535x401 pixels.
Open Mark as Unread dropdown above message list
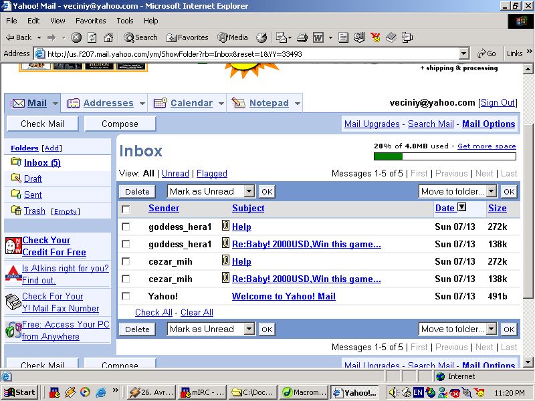point(211,191)
